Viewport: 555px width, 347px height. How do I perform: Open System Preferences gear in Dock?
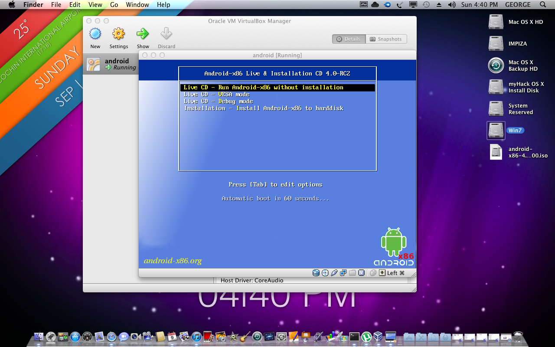[x=281, y=337]
